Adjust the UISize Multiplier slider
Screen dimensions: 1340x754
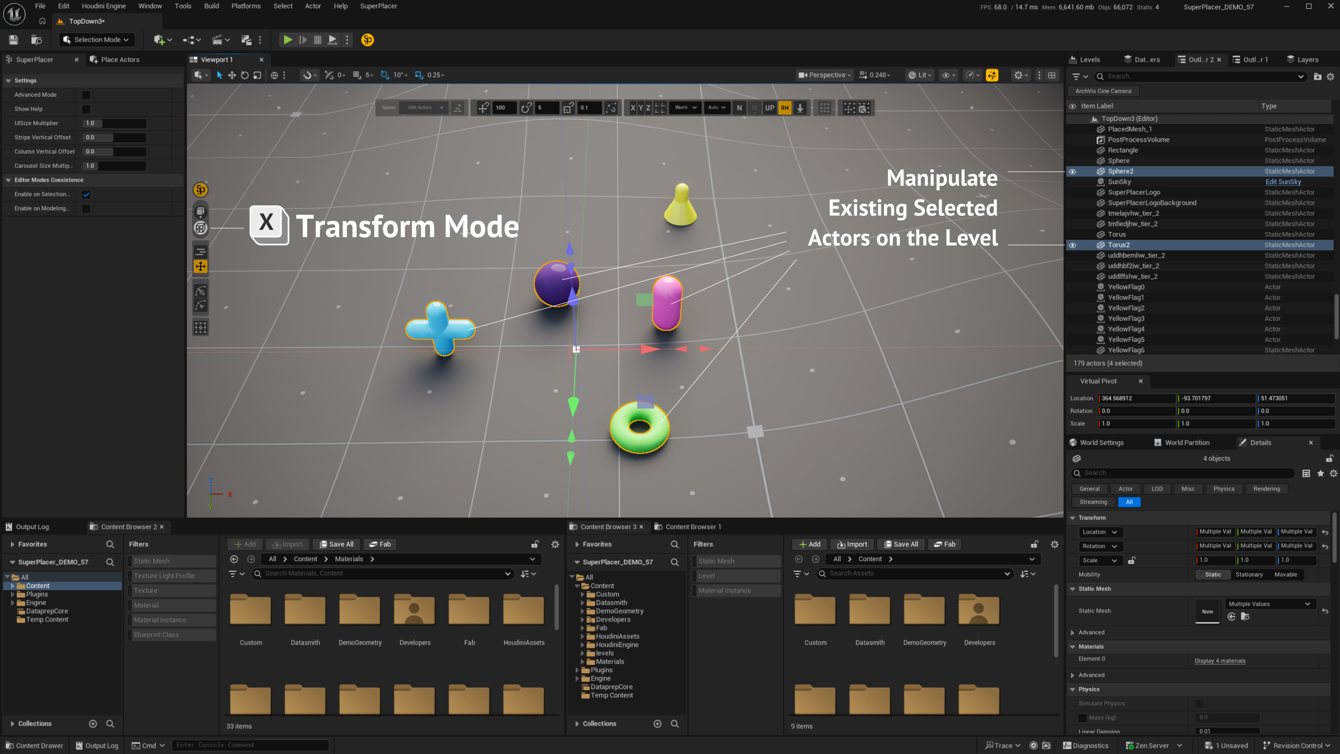click(x=114, y=123)
